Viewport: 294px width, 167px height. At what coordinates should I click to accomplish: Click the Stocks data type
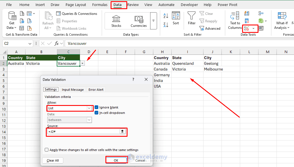tap(116, 21)
